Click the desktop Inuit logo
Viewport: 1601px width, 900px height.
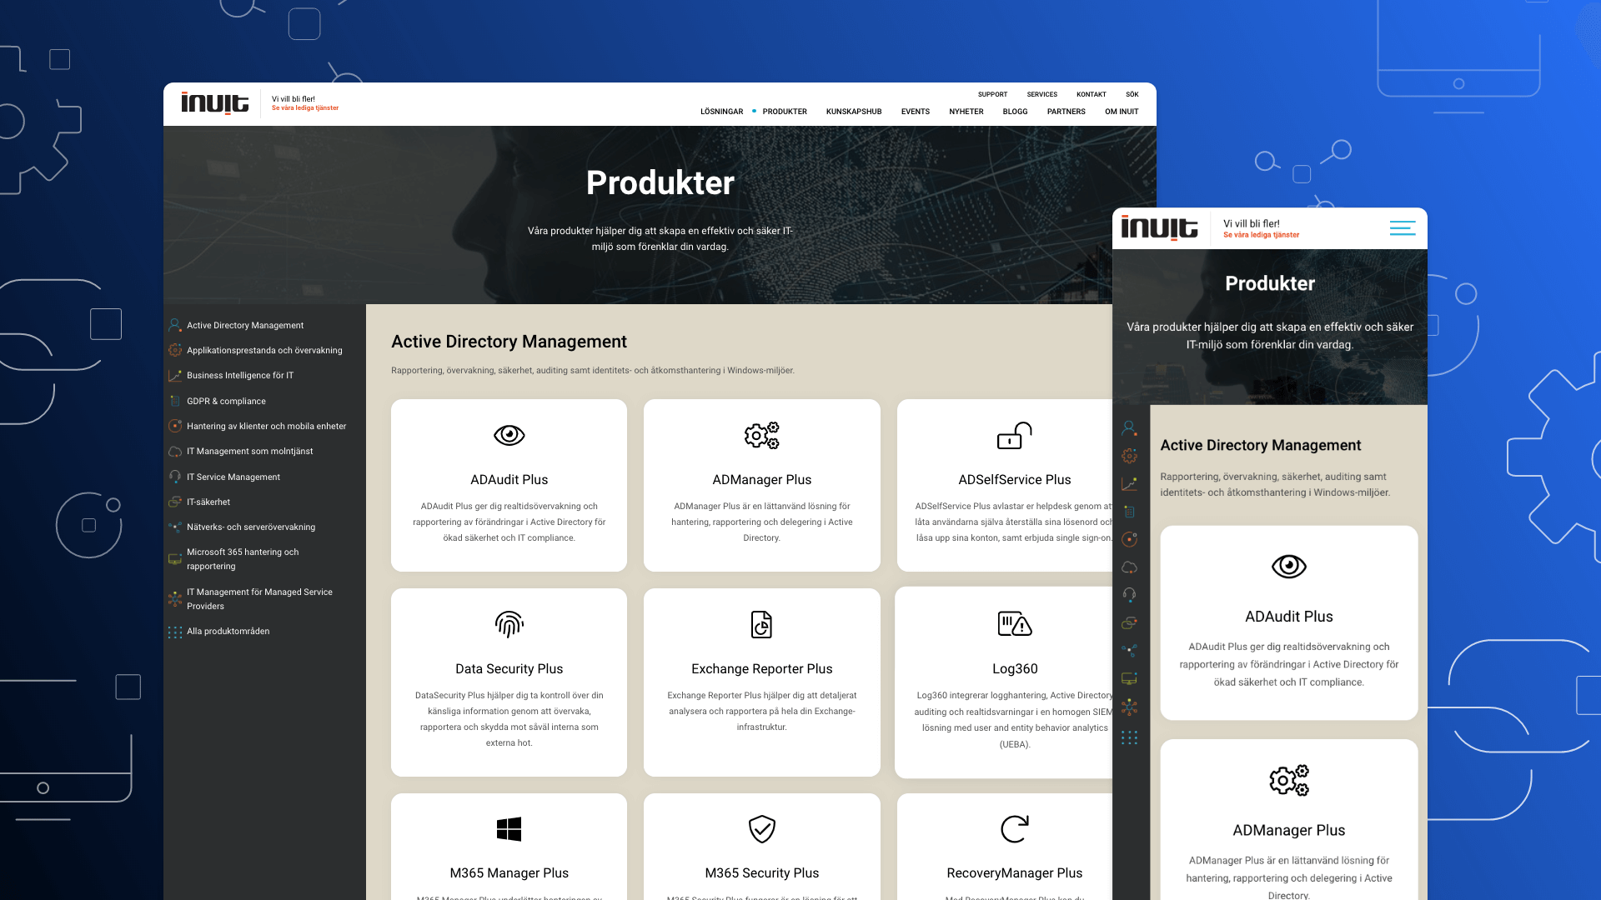[215, 103]
